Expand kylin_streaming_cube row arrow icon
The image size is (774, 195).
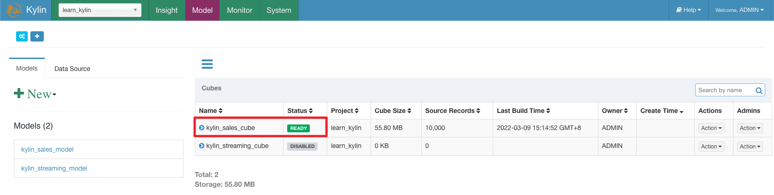click(x=201, y=146)
